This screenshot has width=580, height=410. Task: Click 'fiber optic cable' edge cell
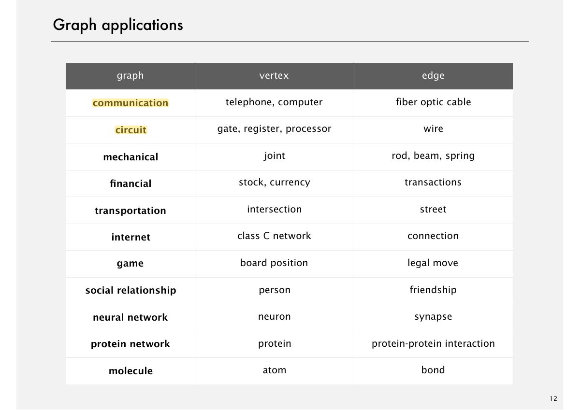(433, 102)
